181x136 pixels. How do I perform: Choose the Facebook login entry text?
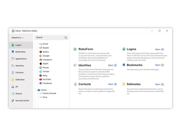coord(47,83)
